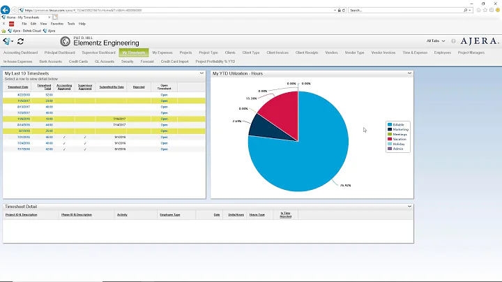Click the browser Back arrow button

tap(5, 10)
